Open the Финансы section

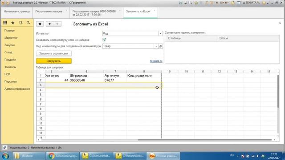(10, 67)
